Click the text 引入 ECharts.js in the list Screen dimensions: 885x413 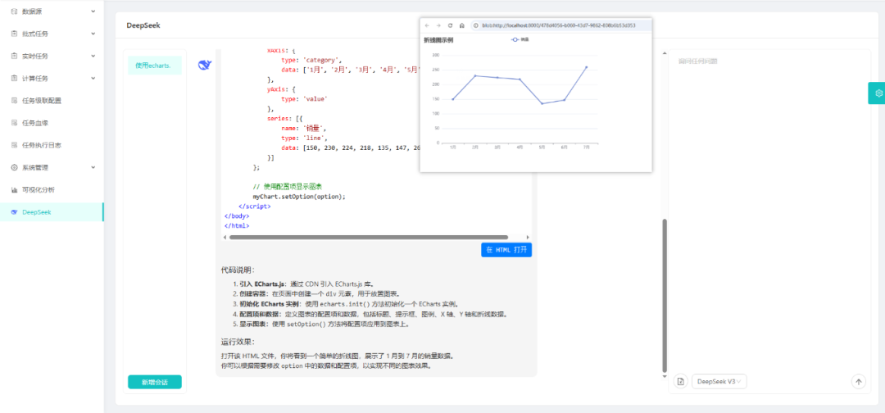[264, 284]
